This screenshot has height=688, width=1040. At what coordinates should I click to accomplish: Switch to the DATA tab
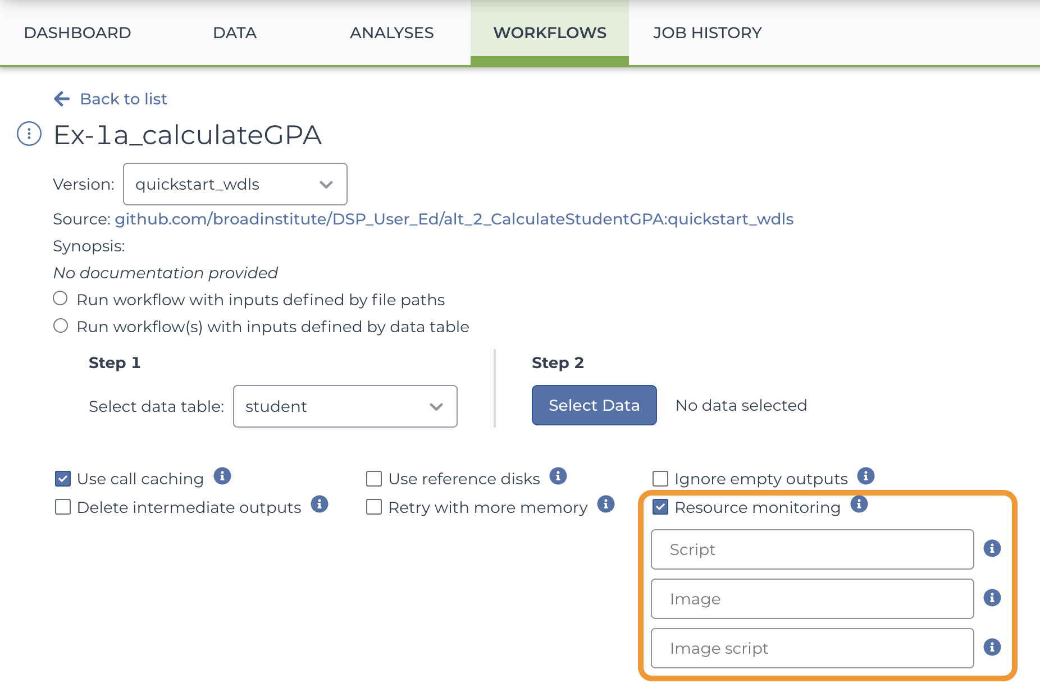point(235,33)
